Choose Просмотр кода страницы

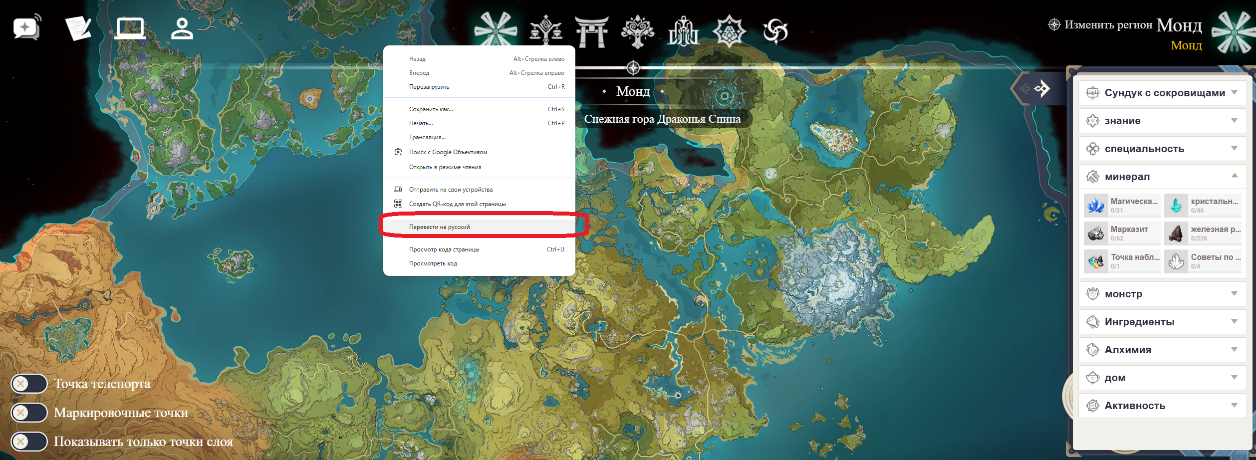479,249
